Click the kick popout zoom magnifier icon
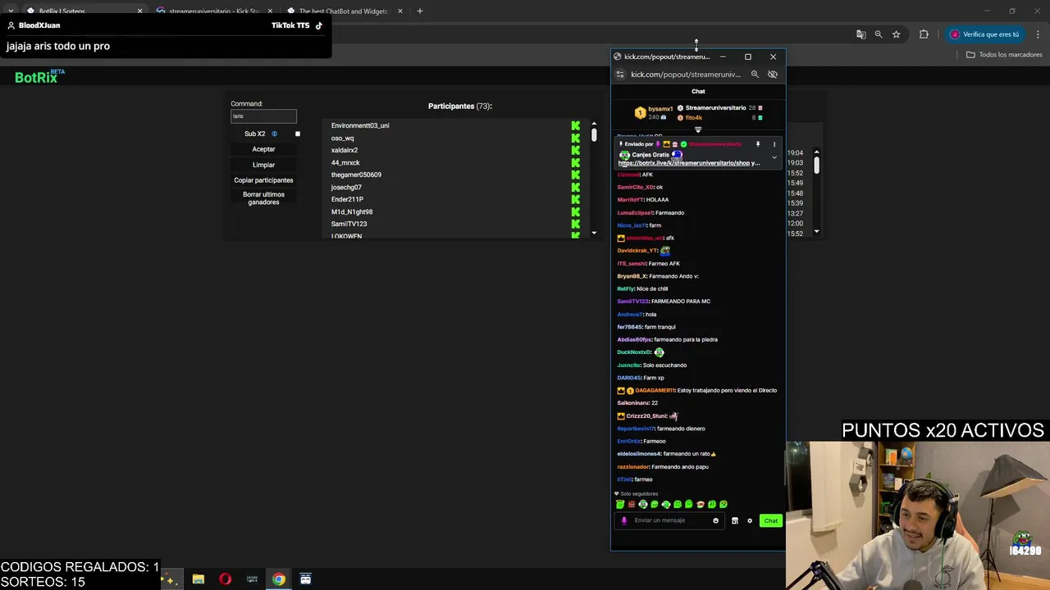The image size is (1050, 590). point(755,75)
